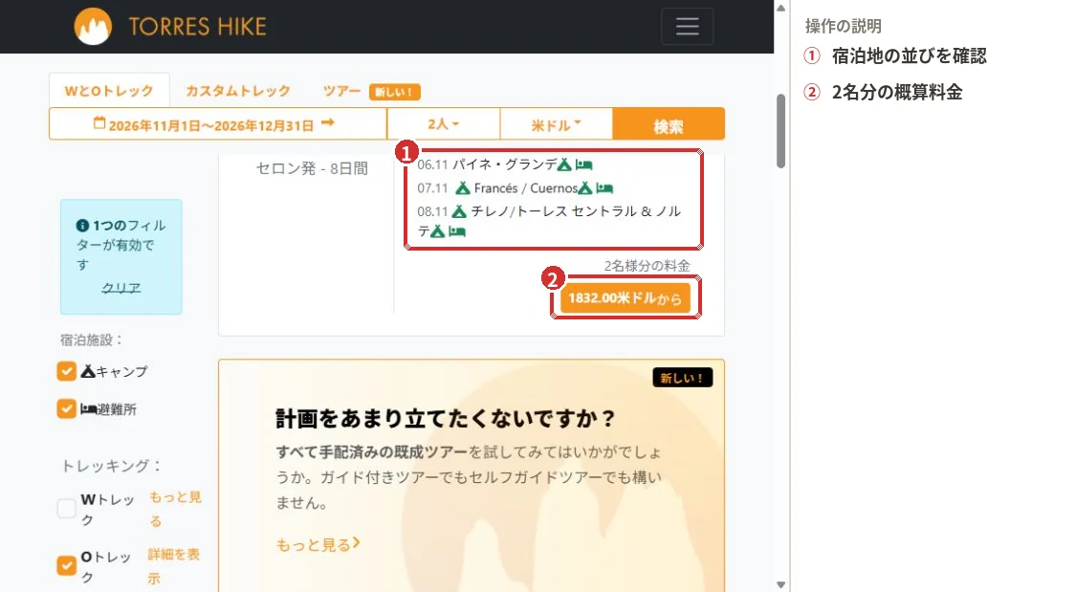Toggle the キャンプ checkbox
This screenshot has height=592, width=1075.
67,371
